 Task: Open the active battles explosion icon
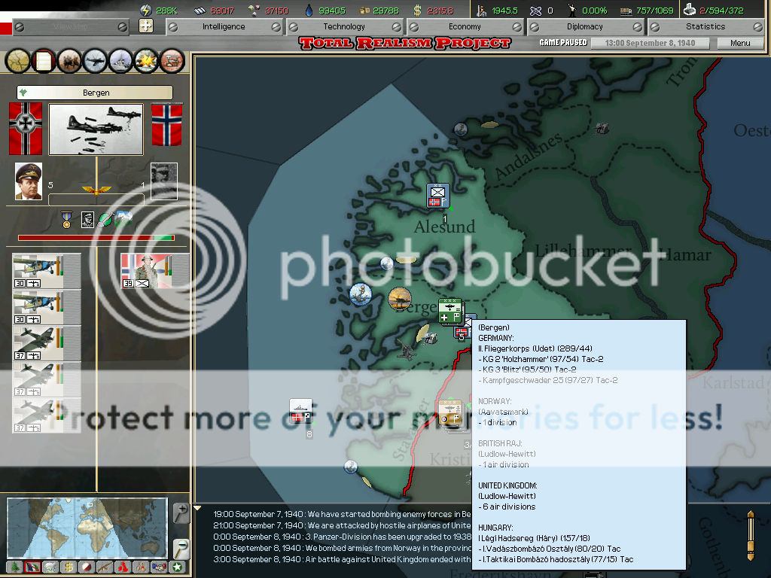click(146, 60)
